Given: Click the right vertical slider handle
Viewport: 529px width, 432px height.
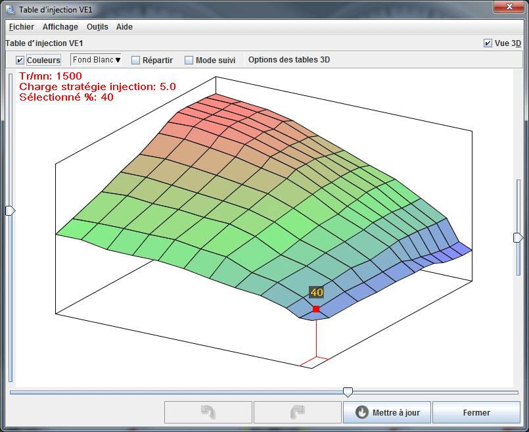Looking at the screenshot, I should coord(518,237).
